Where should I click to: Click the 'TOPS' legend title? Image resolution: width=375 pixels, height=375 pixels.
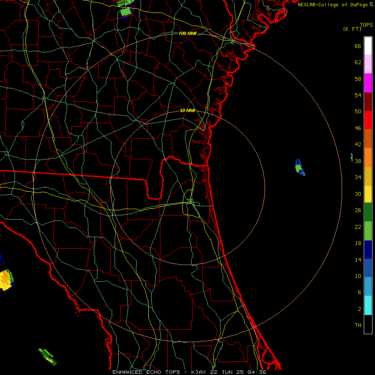pos(366,25)
